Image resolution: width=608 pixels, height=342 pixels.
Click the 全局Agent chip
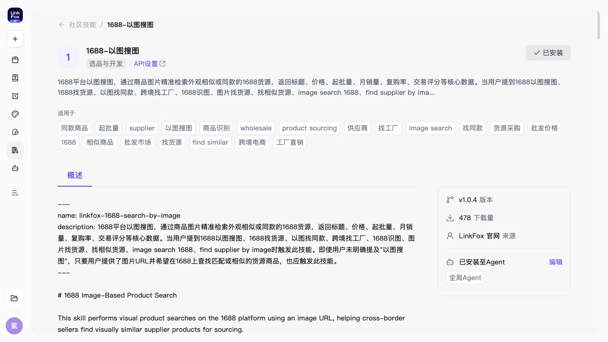tap(465, 278)
